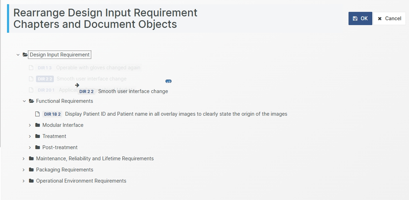Image resolution: width=409 pixels, height=200 pixels.
Task: Expand the Treatment chapter
Action: 30,136
